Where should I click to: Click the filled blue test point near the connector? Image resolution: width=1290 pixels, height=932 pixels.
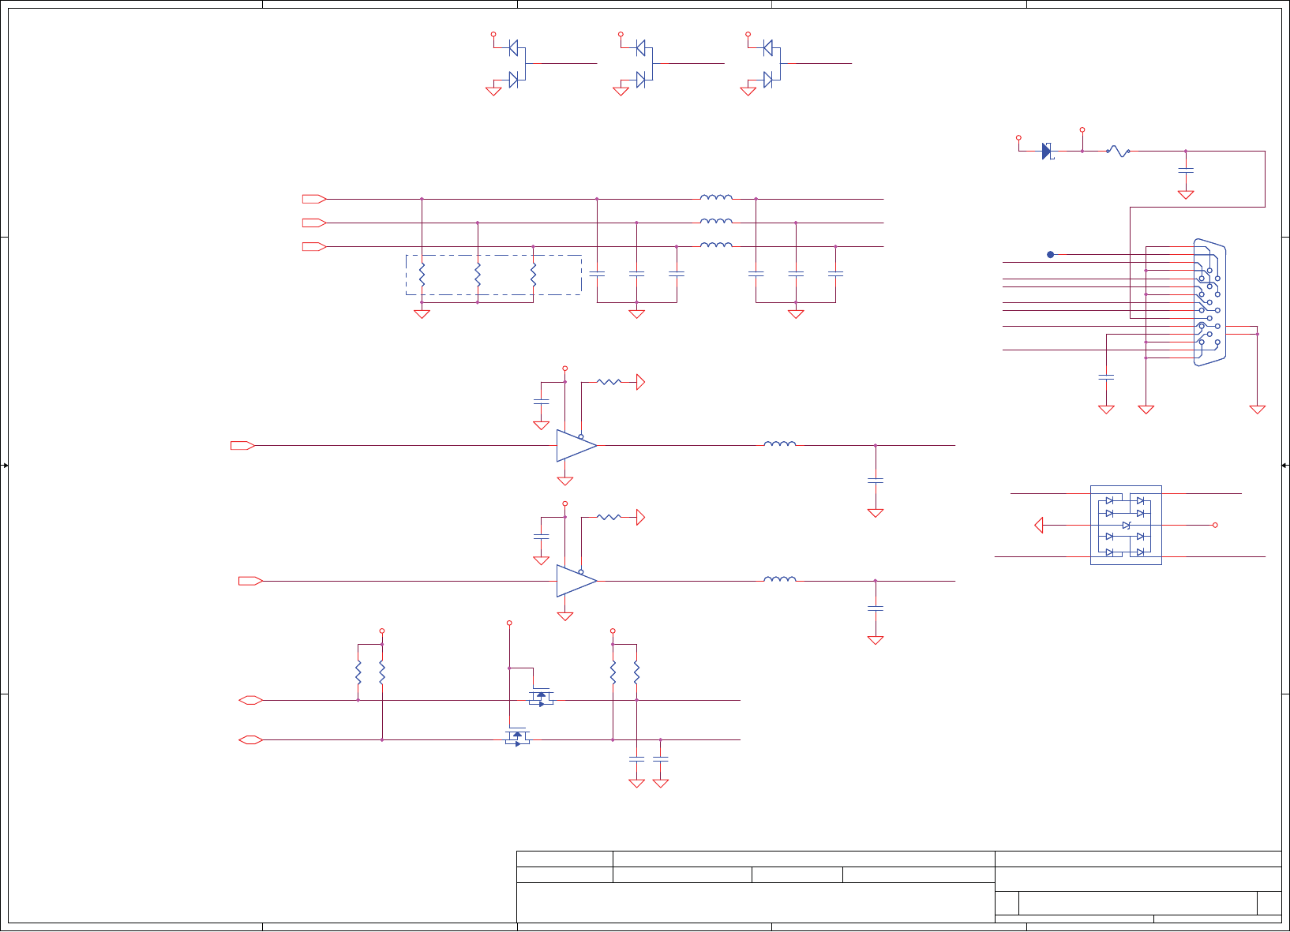[1050, 254]
